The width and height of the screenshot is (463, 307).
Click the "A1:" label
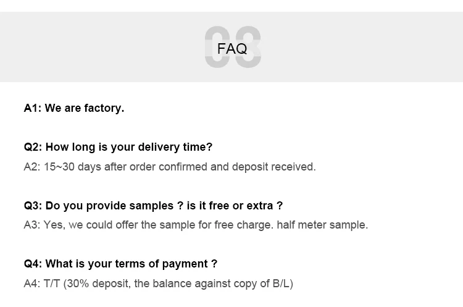pyautogui.click(x=33, y=108)
